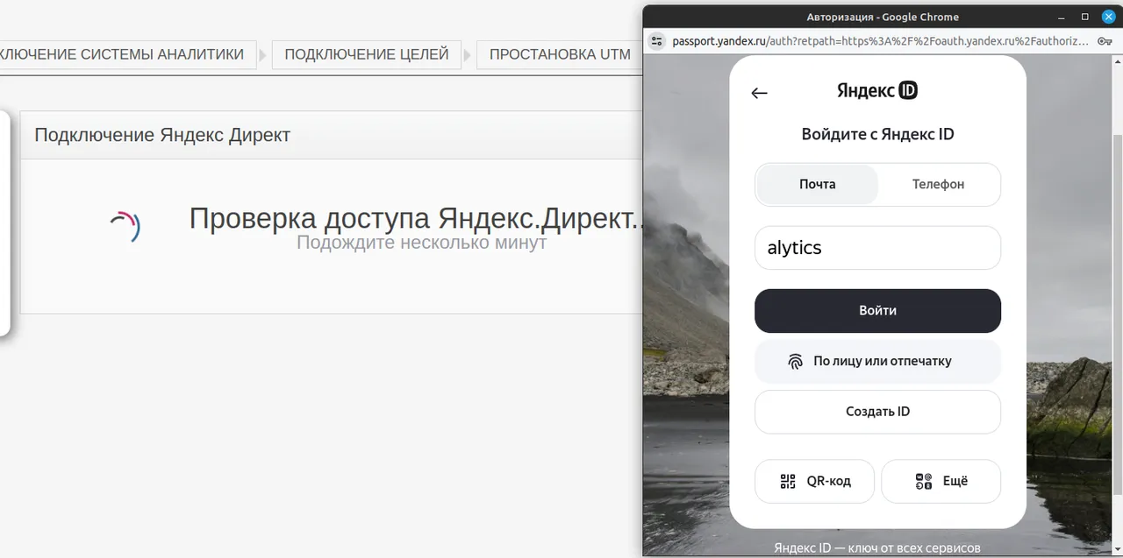Maximize the Авторизация Chrome window

[1084, 17]
